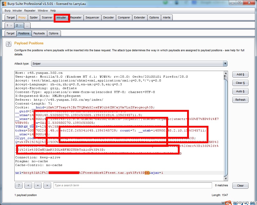Open the Repeater menu
Screen dimensions: 257x205
point(30,11)
